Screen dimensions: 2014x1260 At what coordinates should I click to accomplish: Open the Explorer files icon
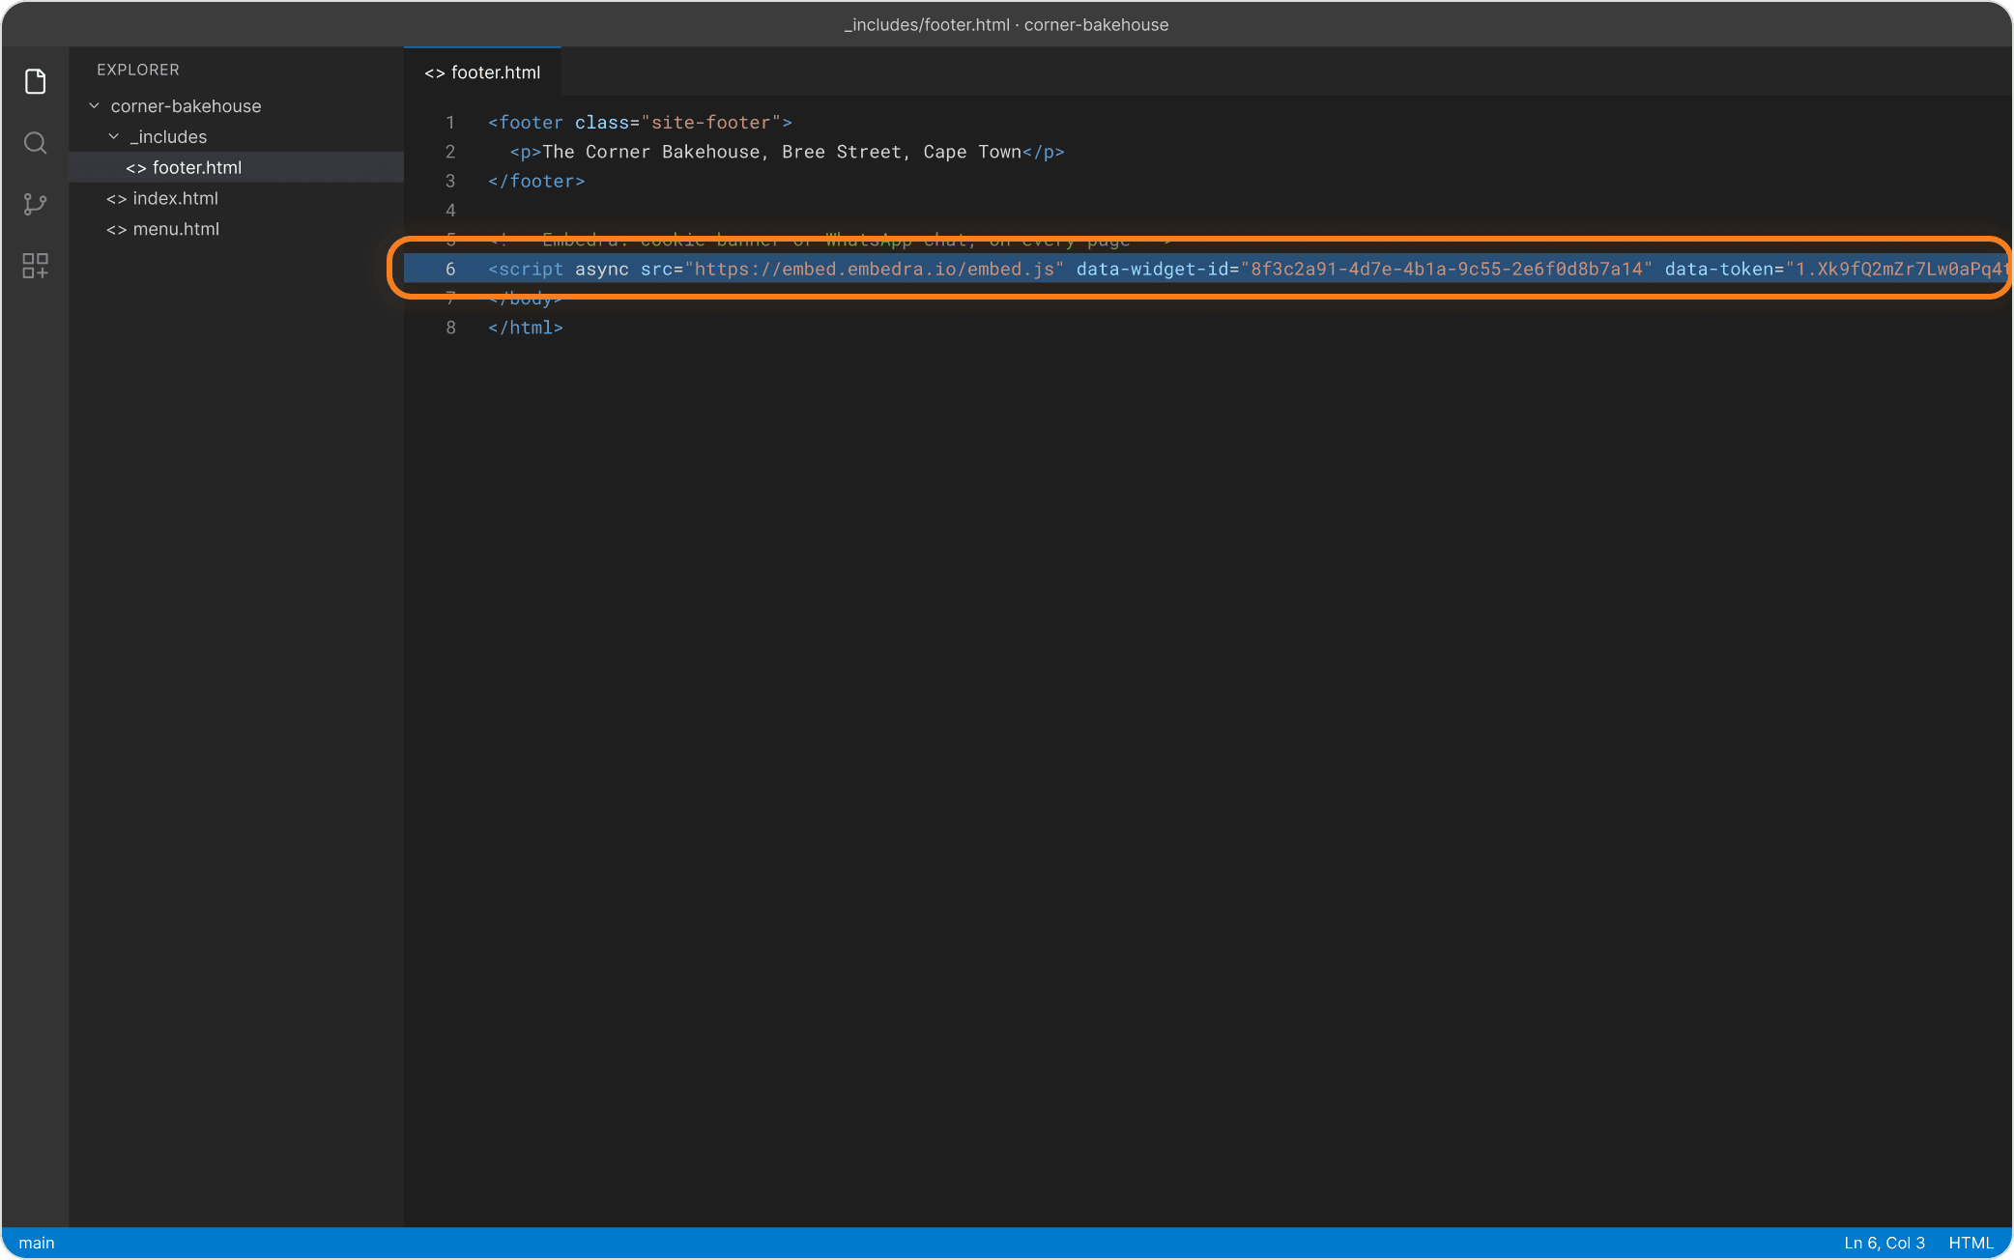tap(36, 82)
